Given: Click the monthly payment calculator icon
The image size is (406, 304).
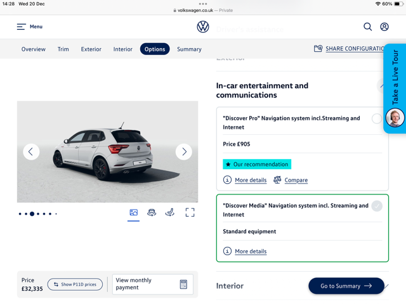Looking at the screenshot, I should (x=183, y=284).
